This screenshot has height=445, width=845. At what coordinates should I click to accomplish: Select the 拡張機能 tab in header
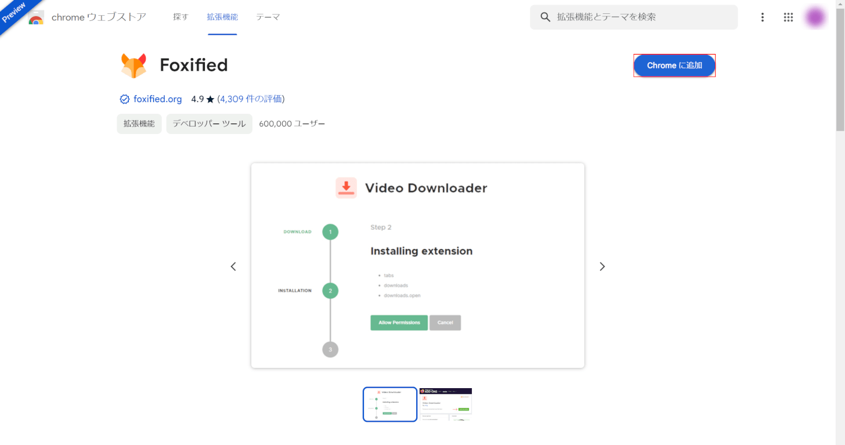[x=222, y=17]
